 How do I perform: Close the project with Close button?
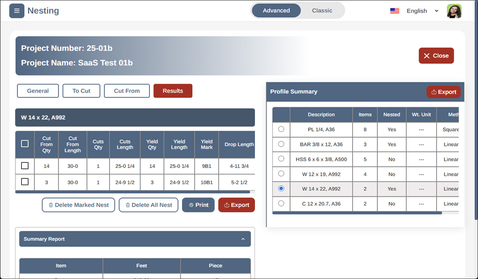(x=436, y=56)
